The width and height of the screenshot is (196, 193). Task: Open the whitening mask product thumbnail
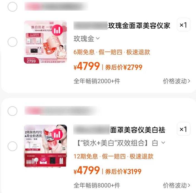click(45, 146)
